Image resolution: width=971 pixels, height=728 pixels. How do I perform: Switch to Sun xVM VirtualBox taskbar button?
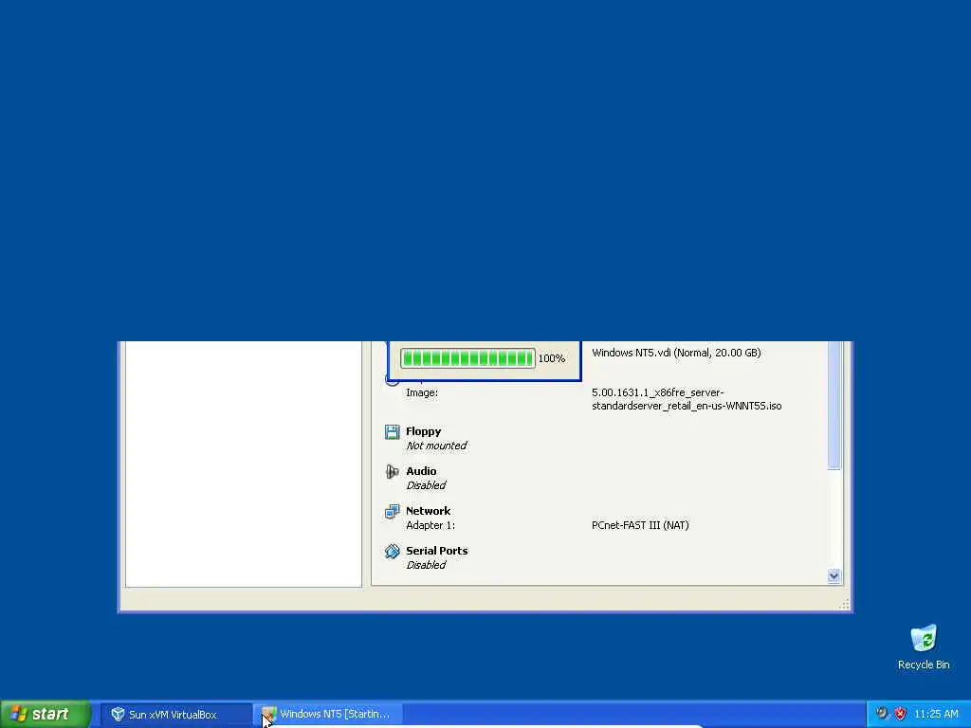pyautogui.click(x=176, y=714)
